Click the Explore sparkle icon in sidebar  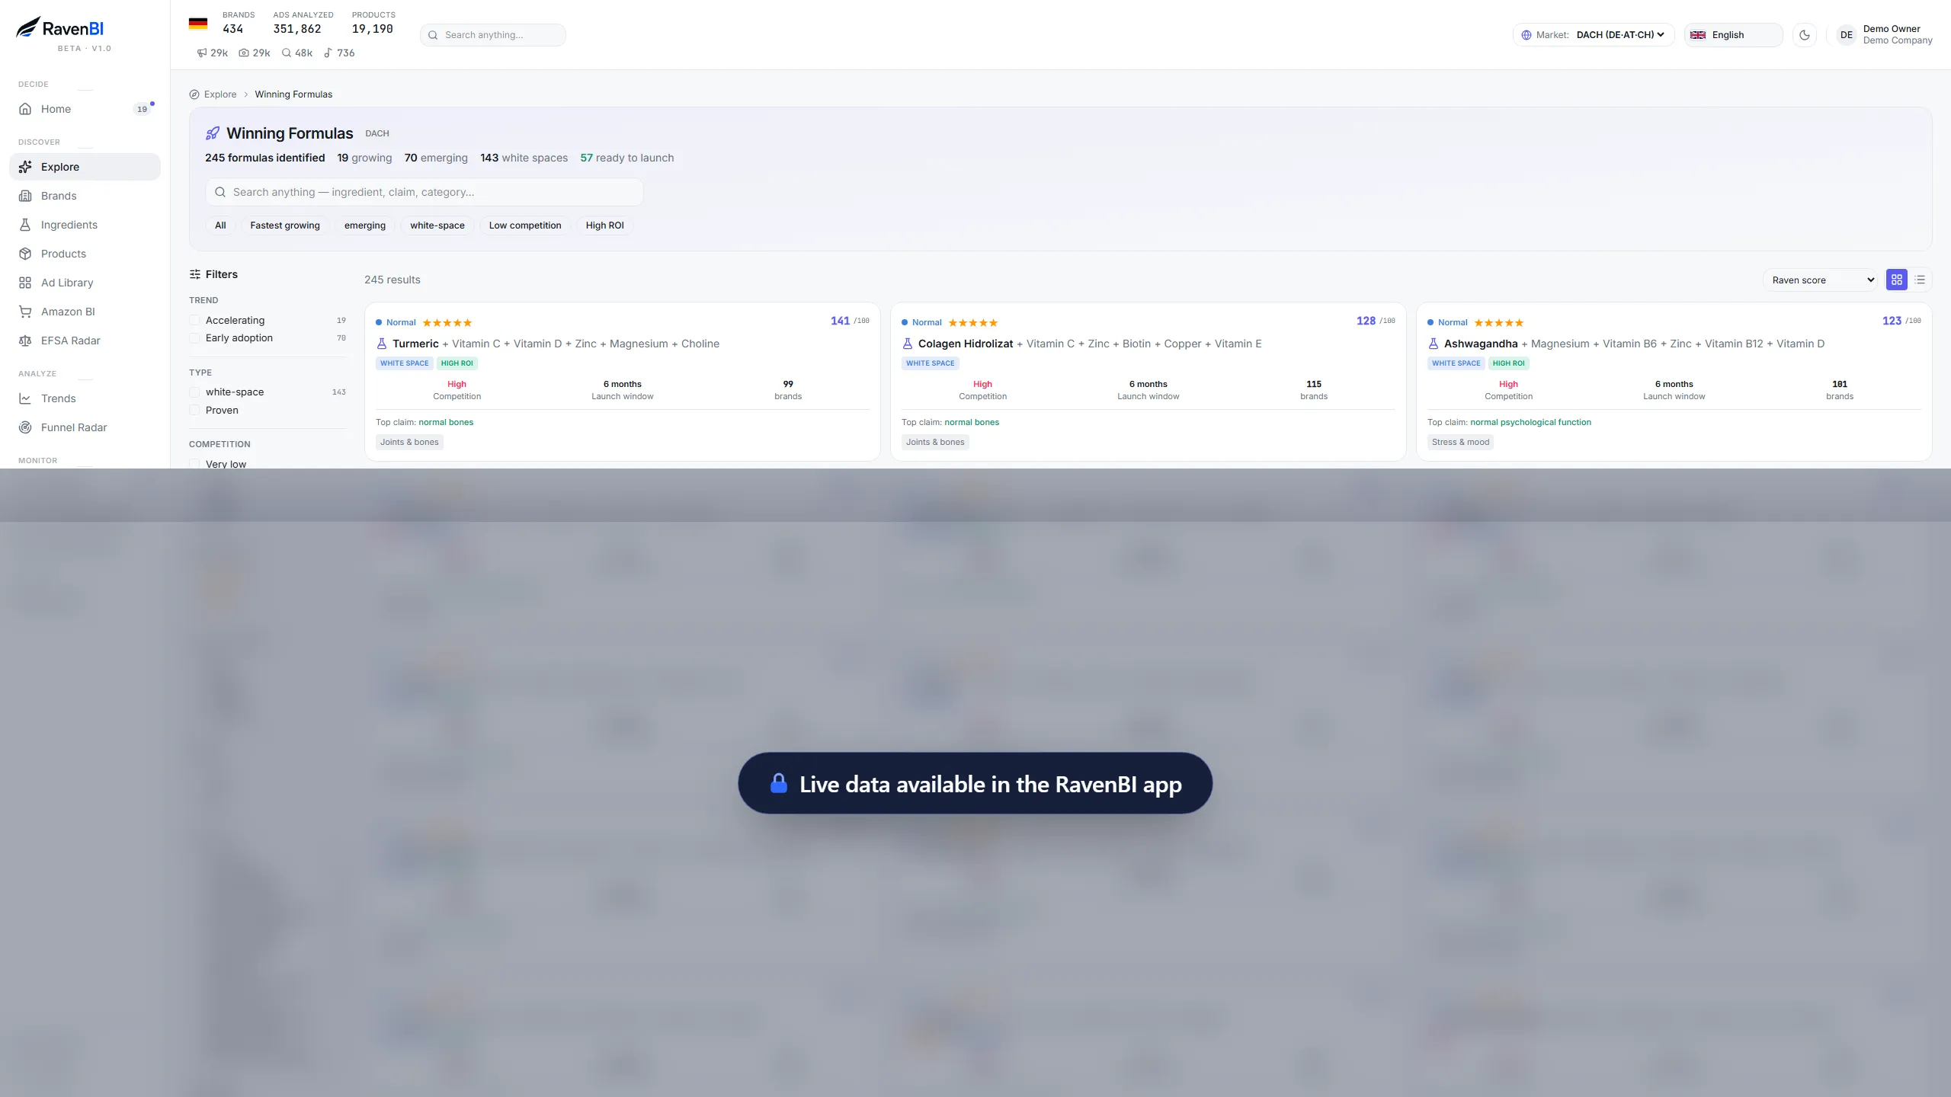coord(25,167)
